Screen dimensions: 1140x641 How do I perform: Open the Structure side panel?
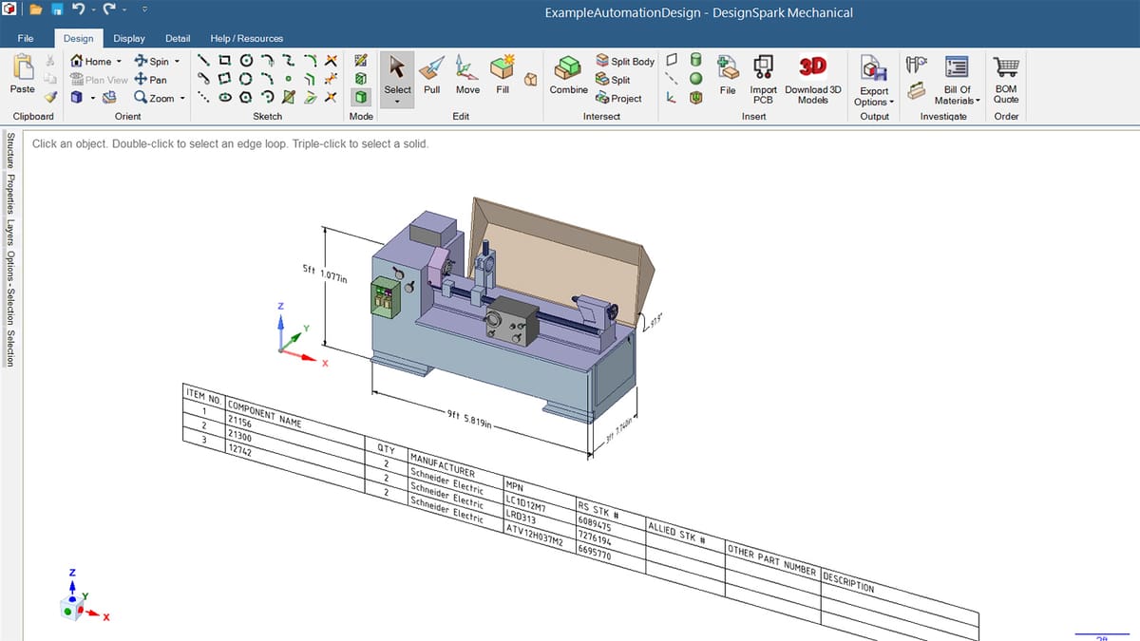pos(10,150)
